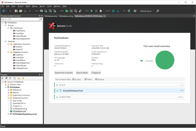196x131 pixels.
Task: Click the open solution toolbar icon
Action: (x=21, y=11)
